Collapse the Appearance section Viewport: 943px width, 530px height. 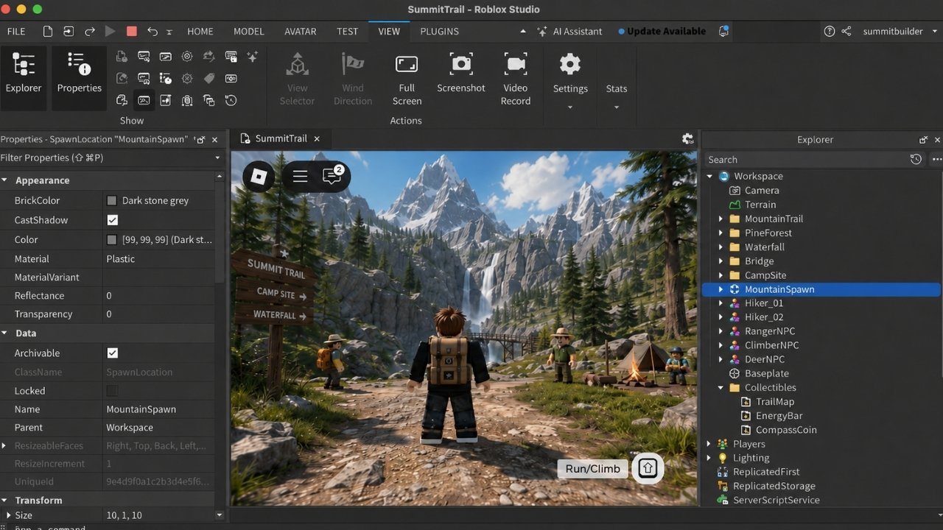[4, 180]
